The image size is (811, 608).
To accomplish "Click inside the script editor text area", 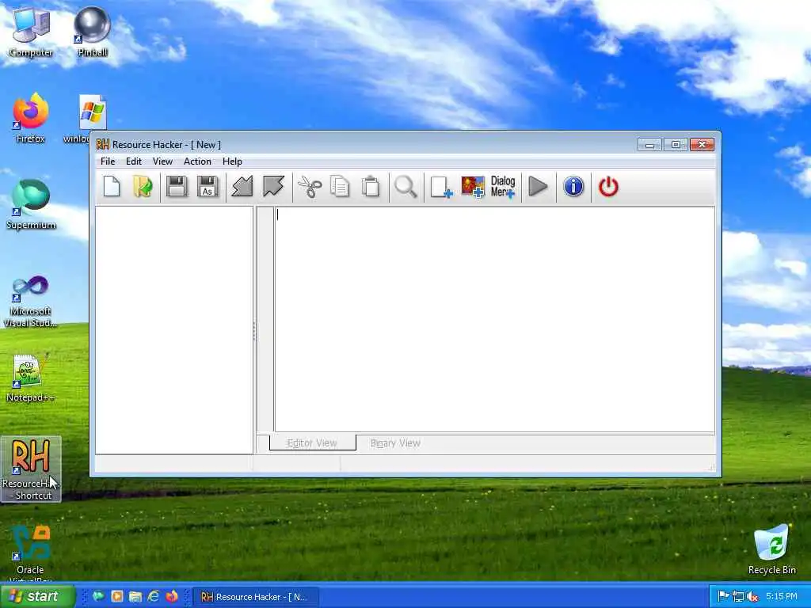I will pos(494,319).
